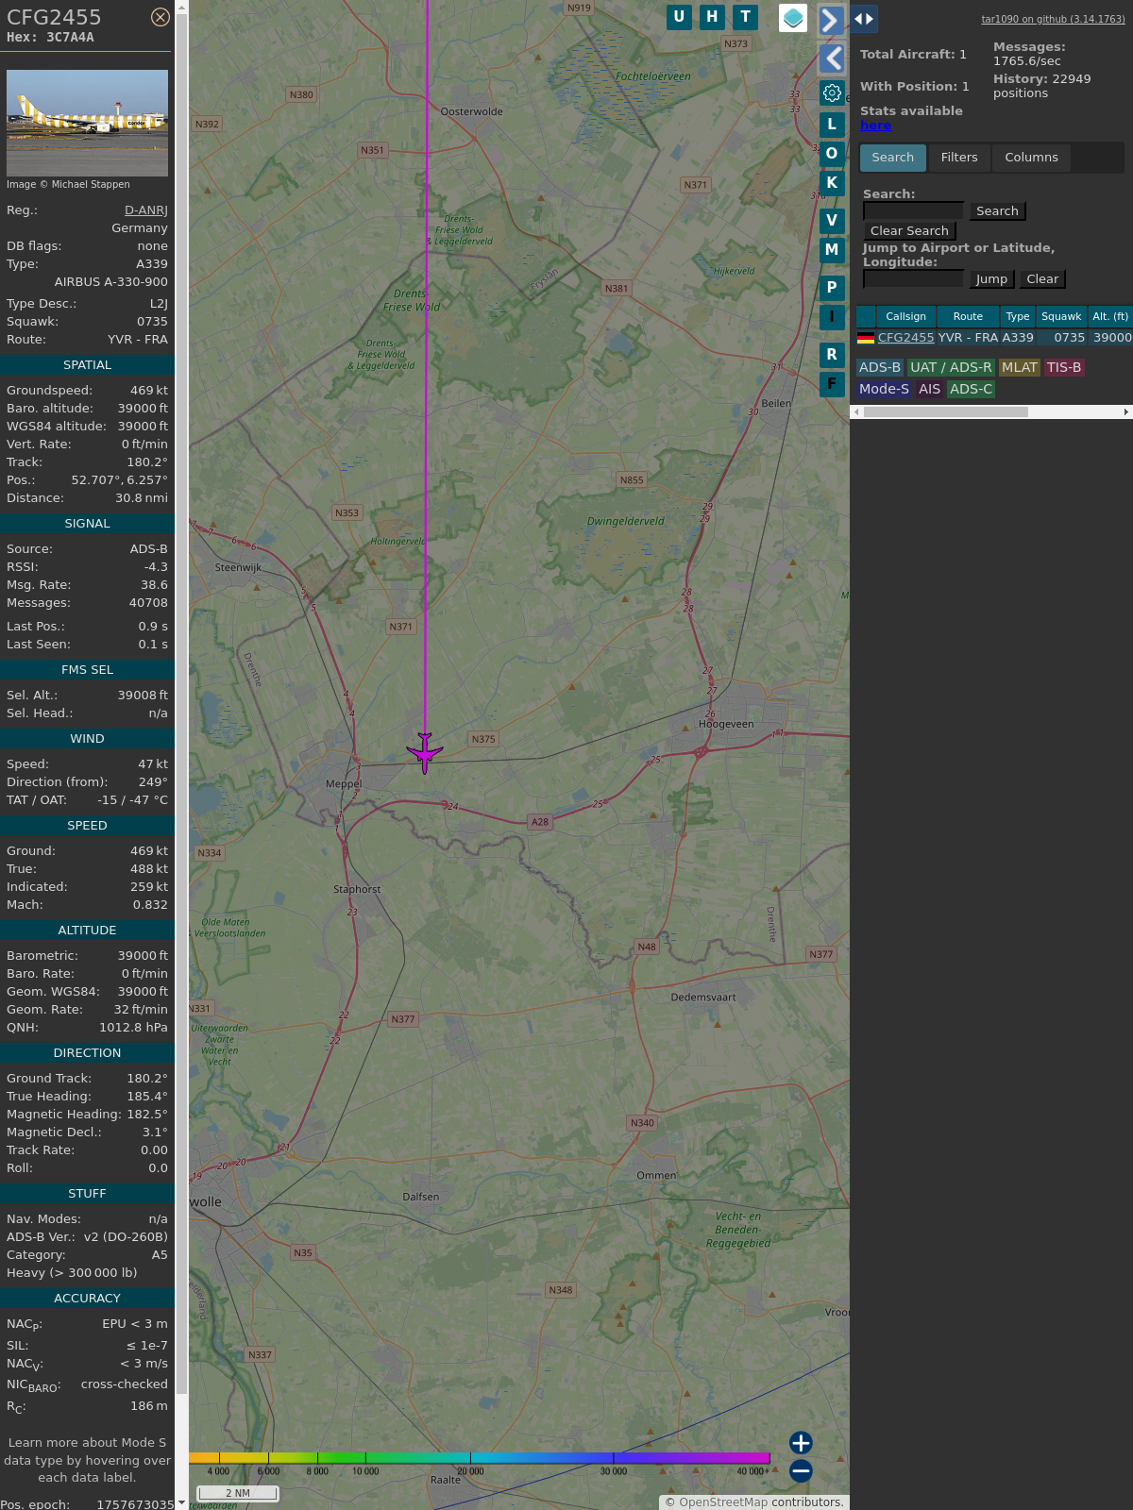Toggle the V map button
1133x1510 pixels.
click(832, 220)
